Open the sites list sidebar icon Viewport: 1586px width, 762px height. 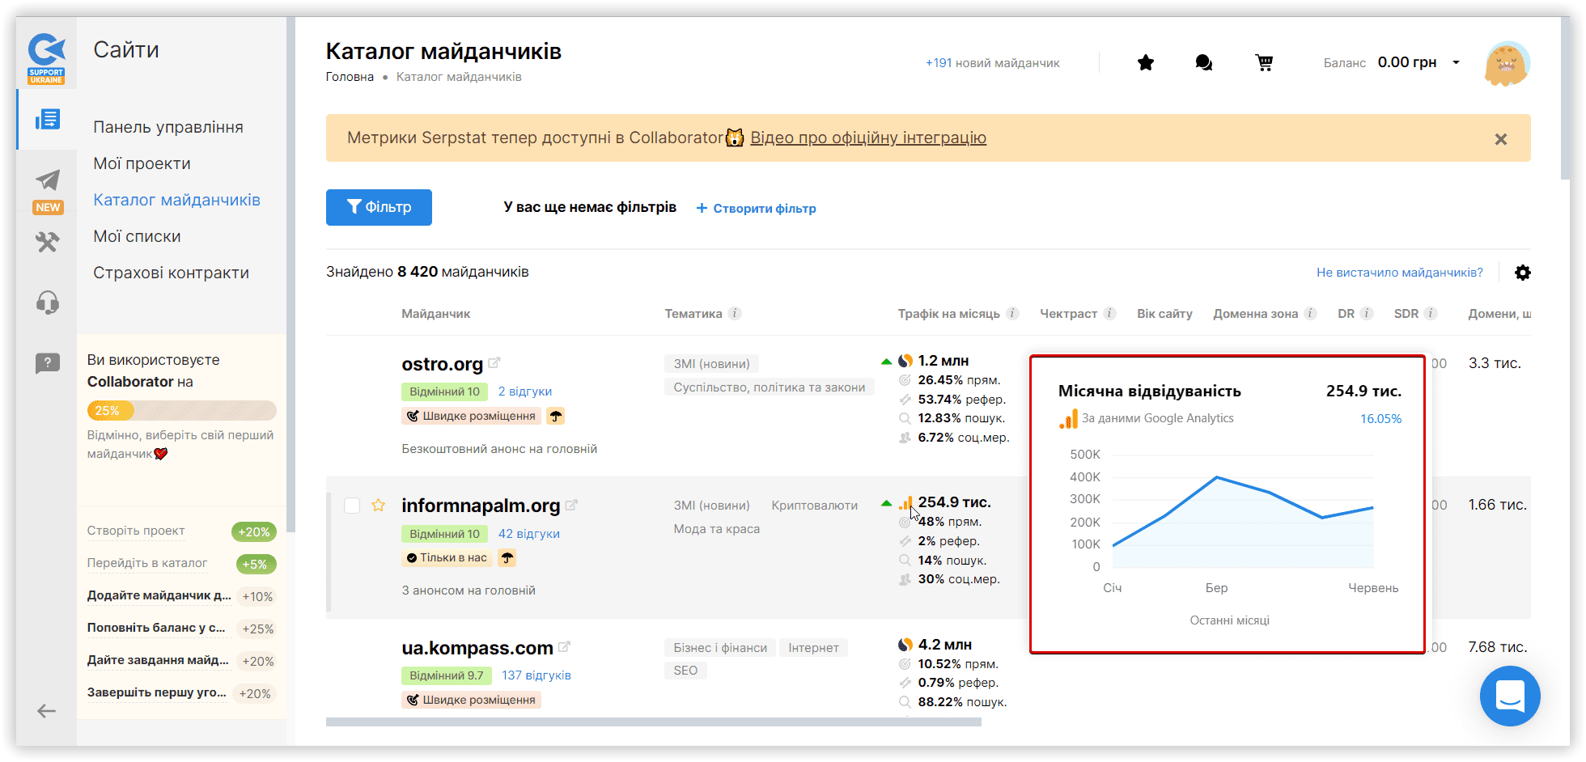click(47, 120)
